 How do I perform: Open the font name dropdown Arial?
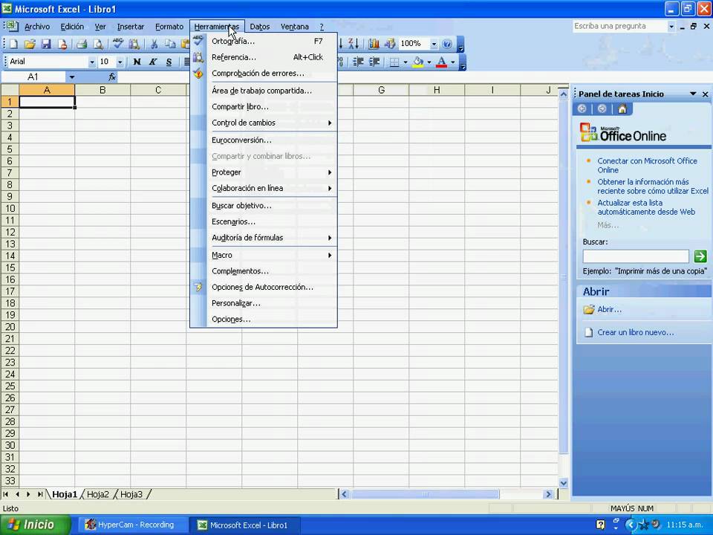click(x=92, y=62)
